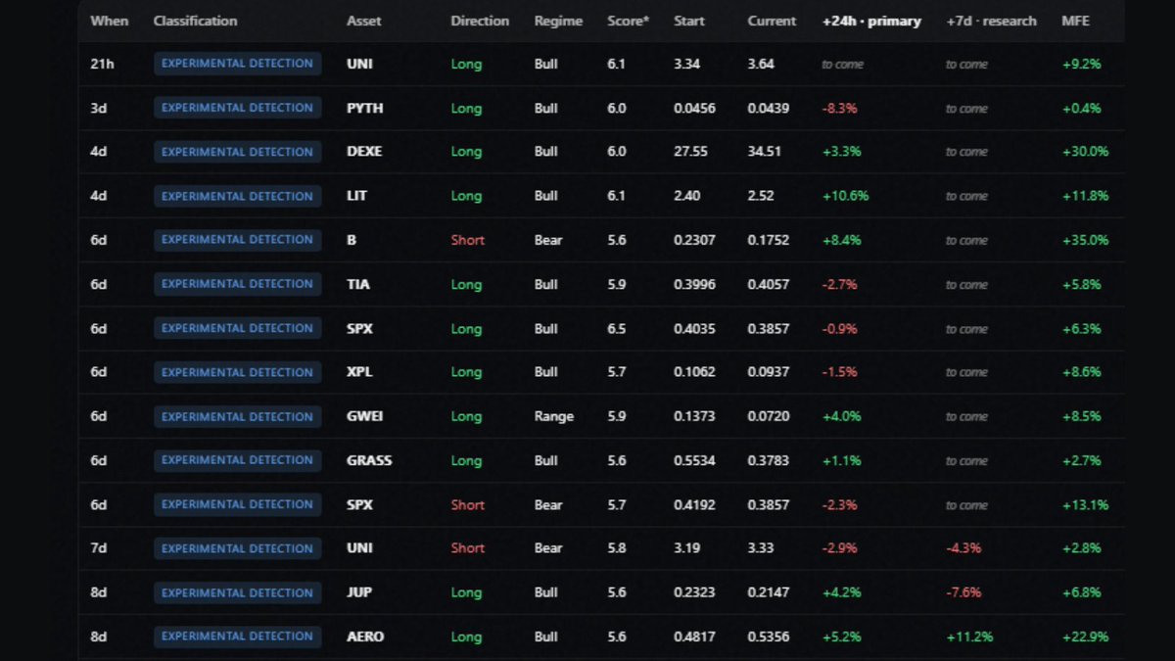Click the start price 0.0456
The height and width of the screenshot is (661, 1175).
coord(694,109)
